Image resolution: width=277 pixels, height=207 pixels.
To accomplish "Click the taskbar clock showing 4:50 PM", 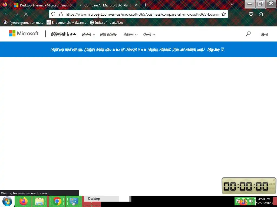I will pyautogui.click(x=264, y=201).
